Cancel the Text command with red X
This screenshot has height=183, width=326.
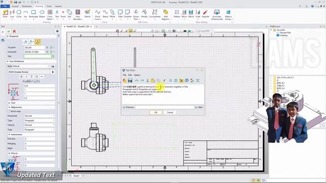point(14,32)
